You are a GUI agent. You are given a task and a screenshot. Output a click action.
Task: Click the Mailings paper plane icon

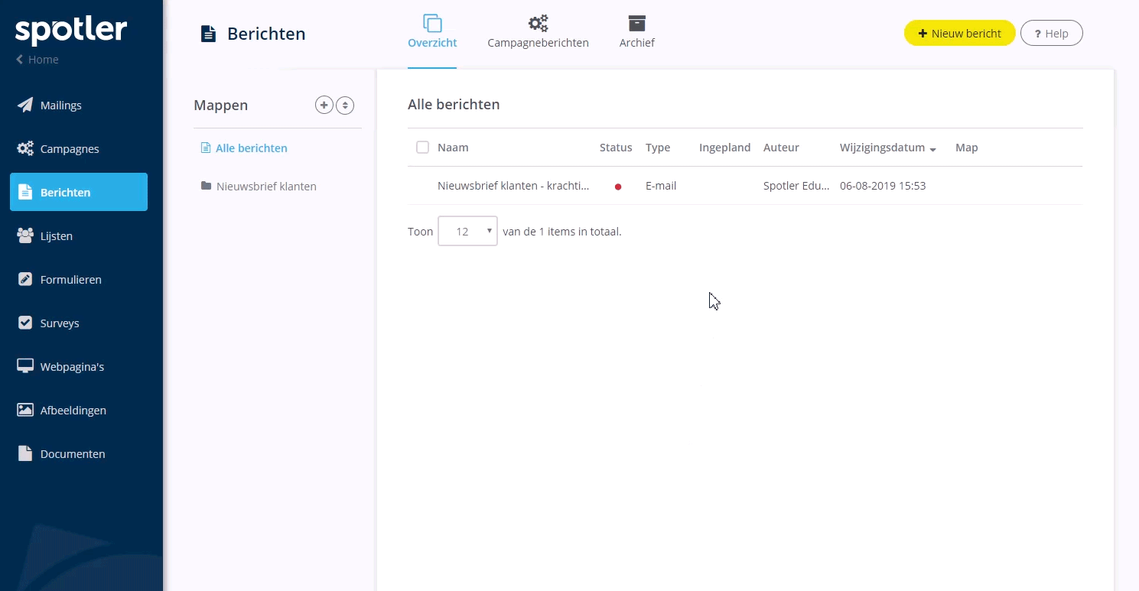point(25,105)
